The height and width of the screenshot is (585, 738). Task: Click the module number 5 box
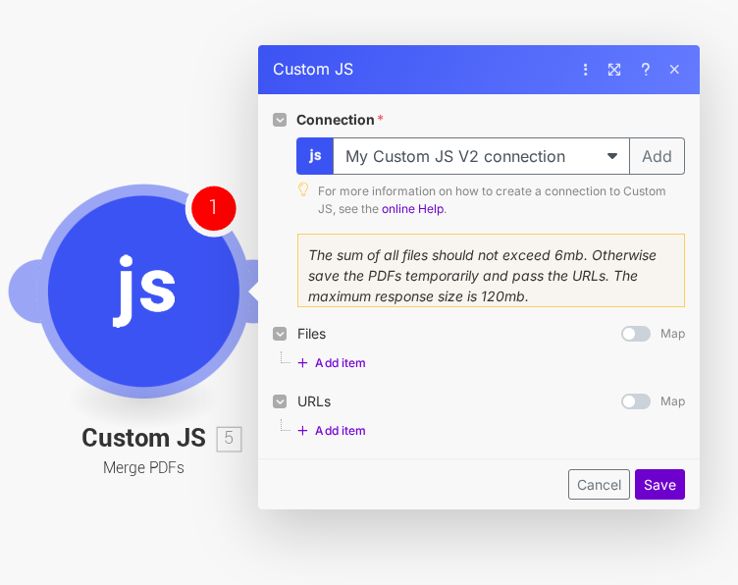(x=229, y=439)
